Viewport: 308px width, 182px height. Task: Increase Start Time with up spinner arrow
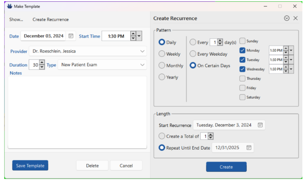[133, 34]
